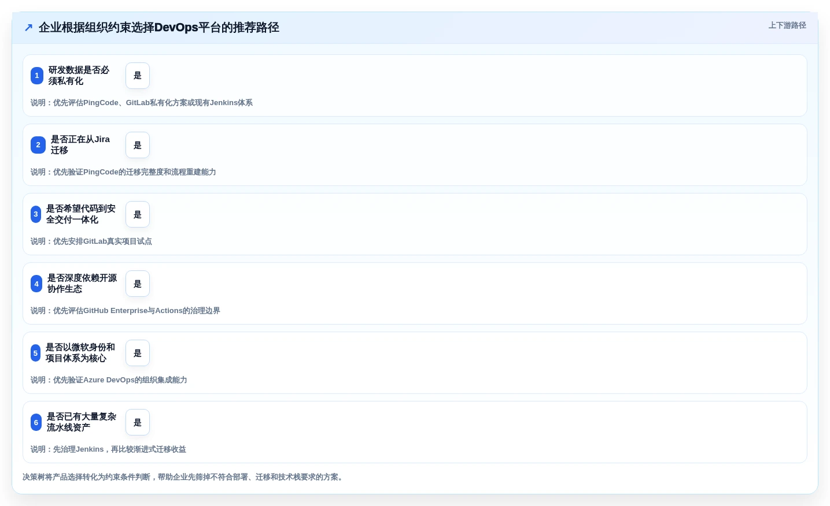Click the 是 button for 是否已有大量复杂流水线资产
The height and width of the screenshot is (506, 830).
(138, 422)
